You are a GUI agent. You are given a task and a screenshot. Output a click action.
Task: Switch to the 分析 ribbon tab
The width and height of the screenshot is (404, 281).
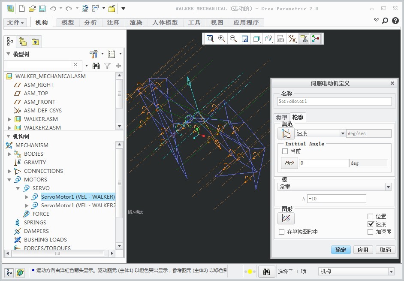[x=90, y=22]
